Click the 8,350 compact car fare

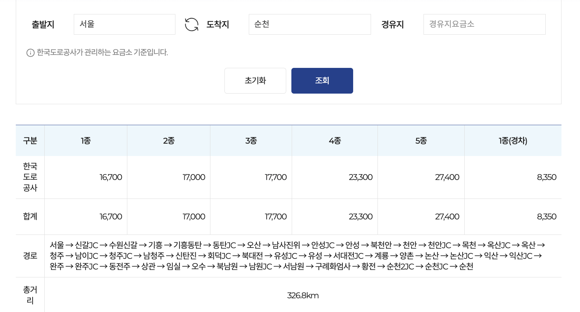pyautogui.click(x=546, y=177)
